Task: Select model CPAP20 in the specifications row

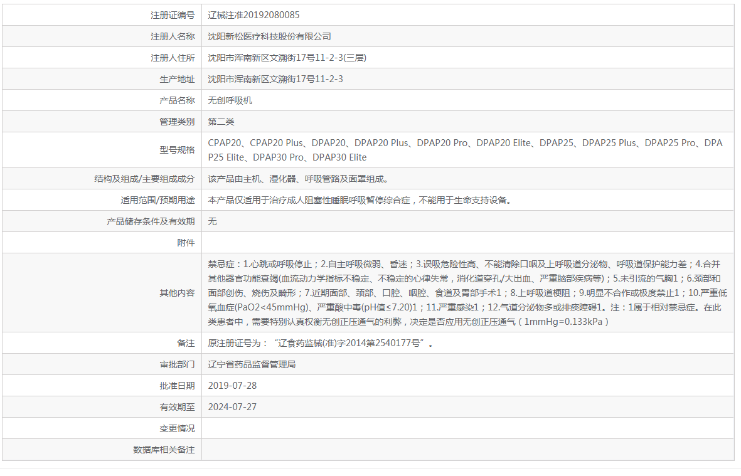Action: coord(225,142)
